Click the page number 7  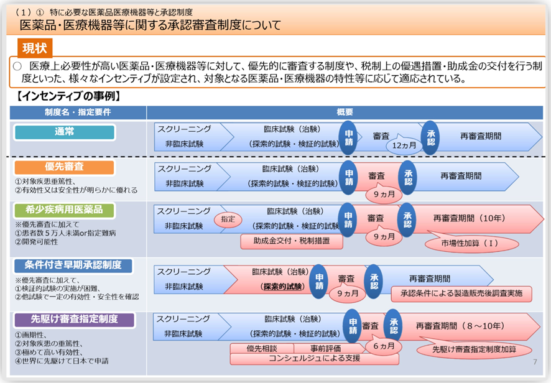[535, 362]
